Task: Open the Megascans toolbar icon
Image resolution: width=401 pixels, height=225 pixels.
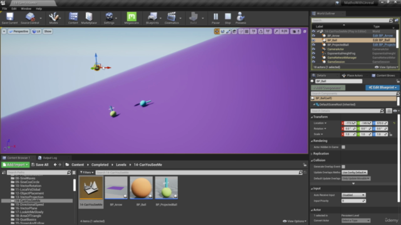Action: (x=132, y=18)
